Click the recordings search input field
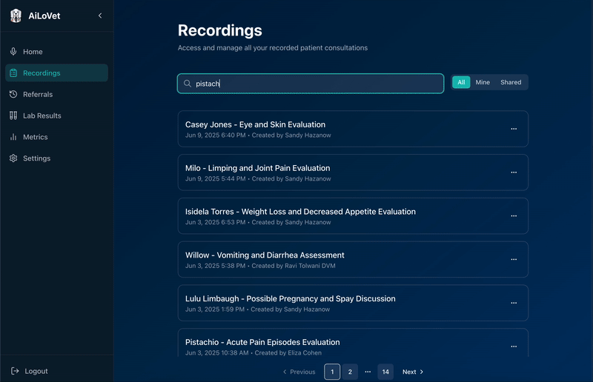 (311, 84)
